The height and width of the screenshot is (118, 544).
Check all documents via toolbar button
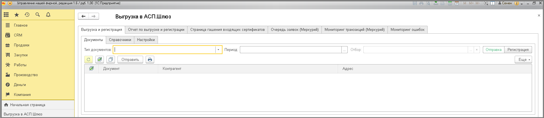pyautogui.click(x=100, y=59)
